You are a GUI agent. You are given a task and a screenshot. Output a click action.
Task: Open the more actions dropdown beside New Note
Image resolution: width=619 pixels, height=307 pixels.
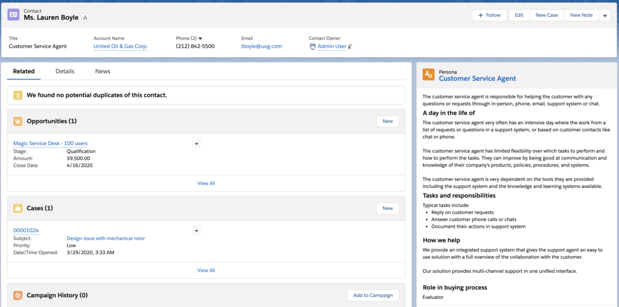pyautogui.click(x=605, y=16)
